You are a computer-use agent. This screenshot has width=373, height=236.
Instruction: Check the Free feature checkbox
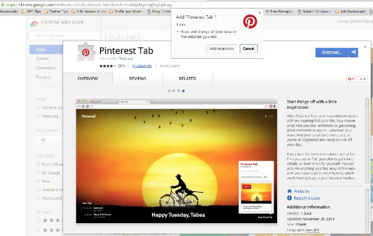[38, 181]
